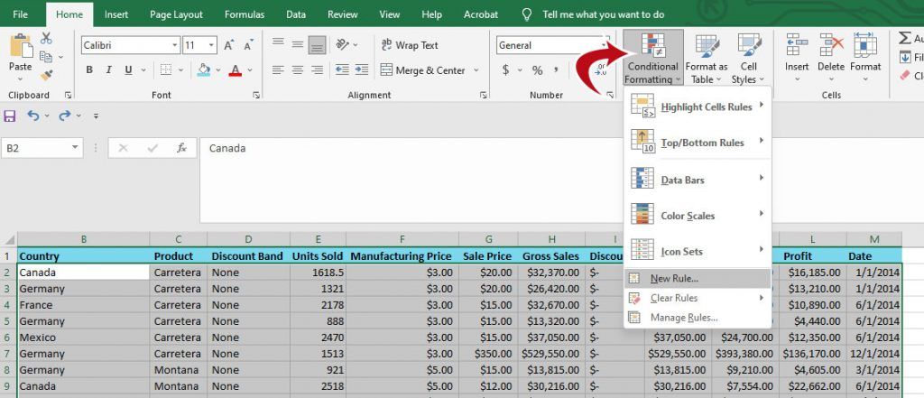Click the Increase Indent icon
924x398 pixels.
click(x=361, y=70)
